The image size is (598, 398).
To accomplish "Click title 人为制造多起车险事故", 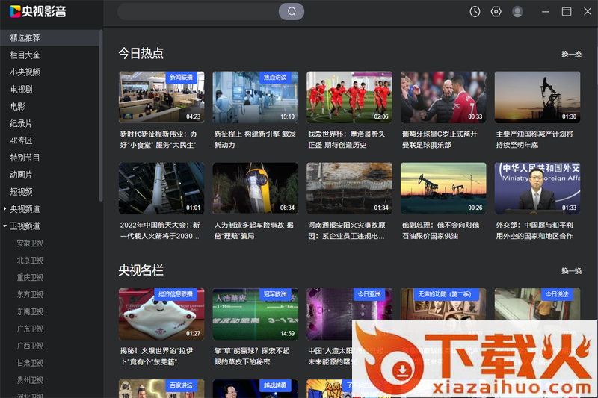I will click(254, 231).
